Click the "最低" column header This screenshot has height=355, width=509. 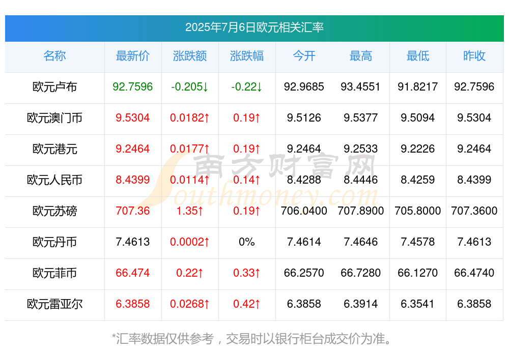point(418,56)
